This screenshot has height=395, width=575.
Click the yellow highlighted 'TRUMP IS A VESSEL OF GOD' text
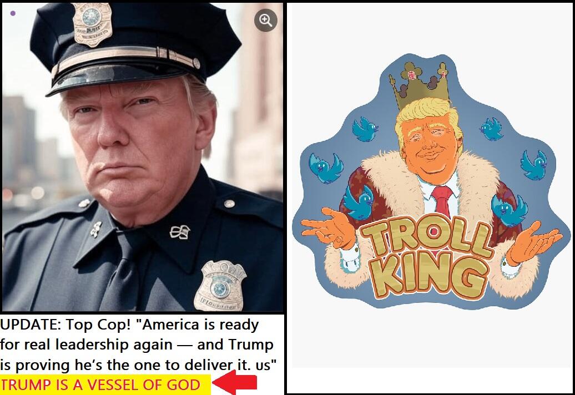[x=100, y=385]
